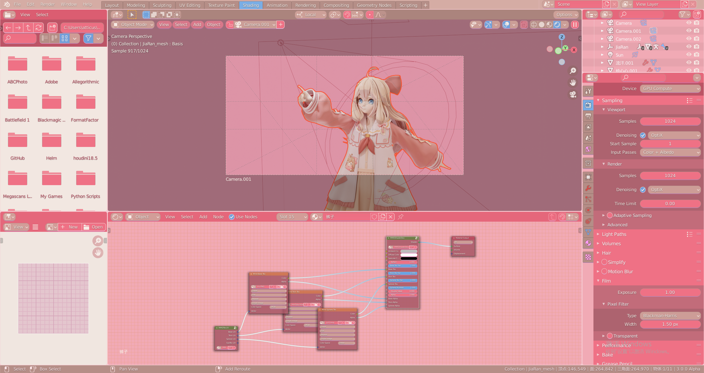Click the pin icon in node editor
The height and width of the screenshot is (373, 704).
(x=401, y=217)
